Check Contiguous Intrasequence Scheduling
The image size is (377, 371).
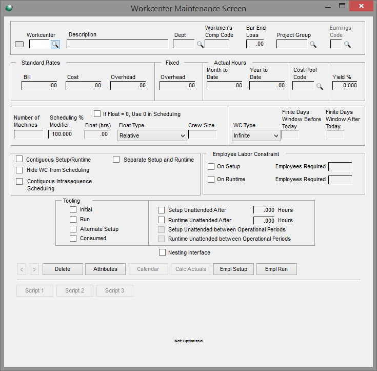pos(19,181)
